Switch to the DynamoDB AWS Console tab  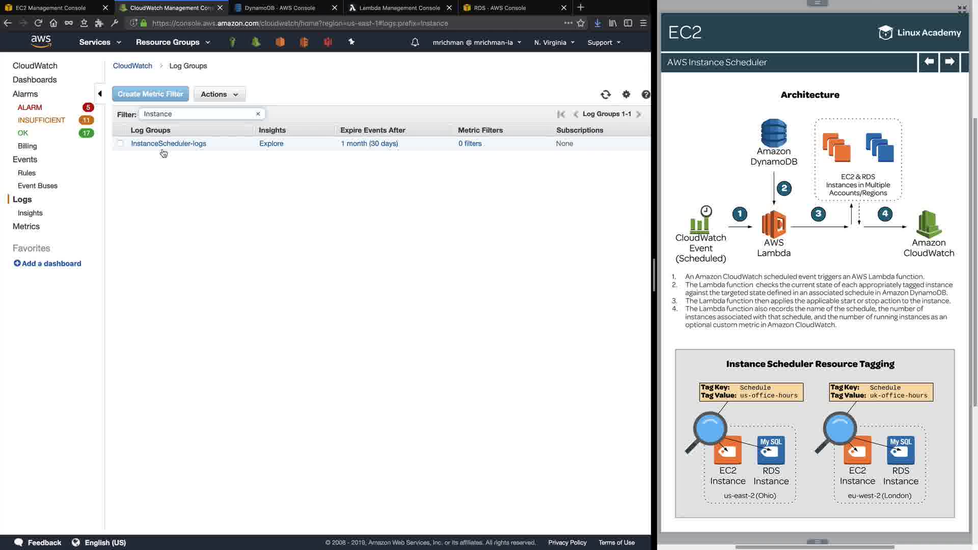[280, 8]
